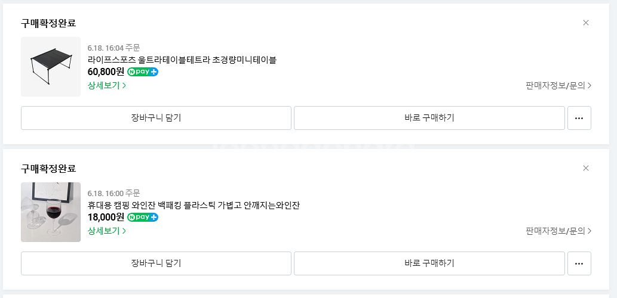This screenshot has width=617, height=298.
Task: Click Npay badge on 60,800원 order
Action: pos(143,72)
